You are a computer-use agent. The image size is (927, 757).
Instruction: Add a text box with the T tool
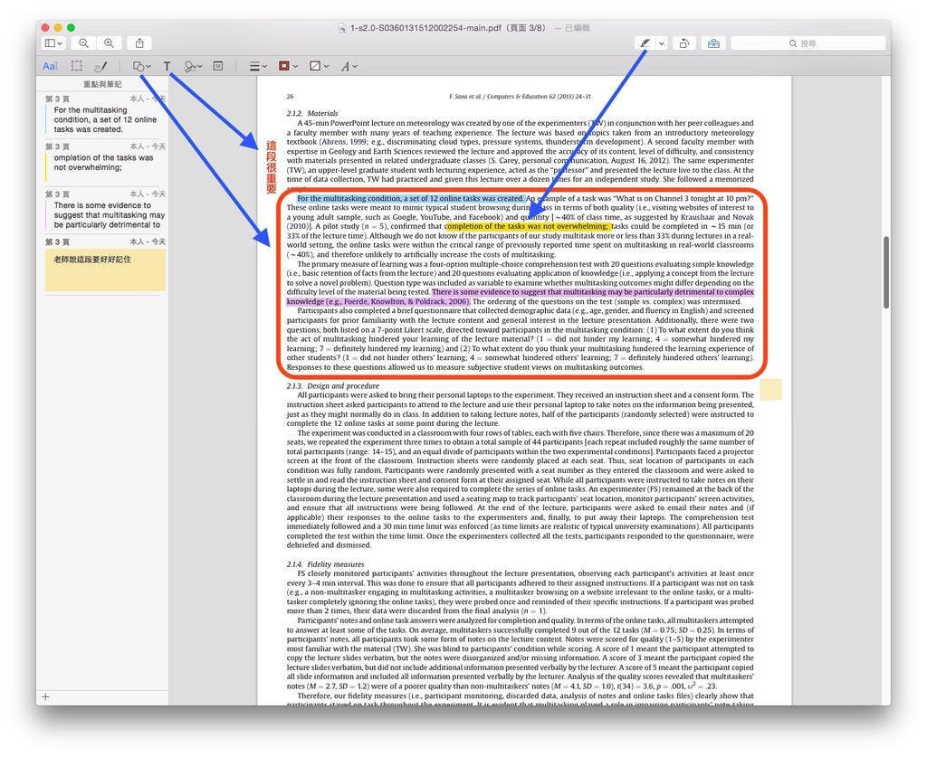point(167,66)
